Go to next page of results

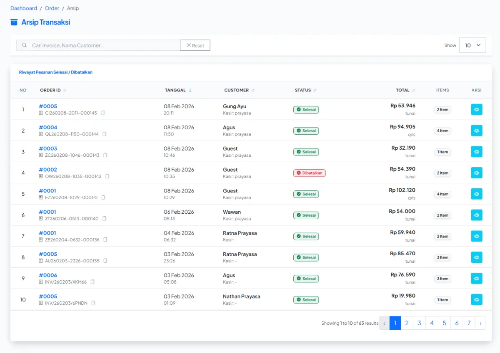[480, 323]
